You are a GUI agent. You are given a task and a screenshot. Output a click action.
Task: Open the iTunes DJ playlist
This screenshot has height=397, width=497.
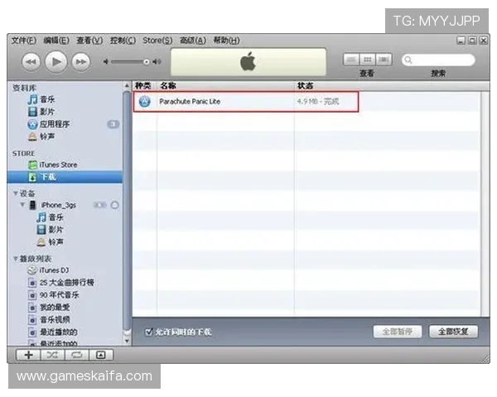coord(49,270)
